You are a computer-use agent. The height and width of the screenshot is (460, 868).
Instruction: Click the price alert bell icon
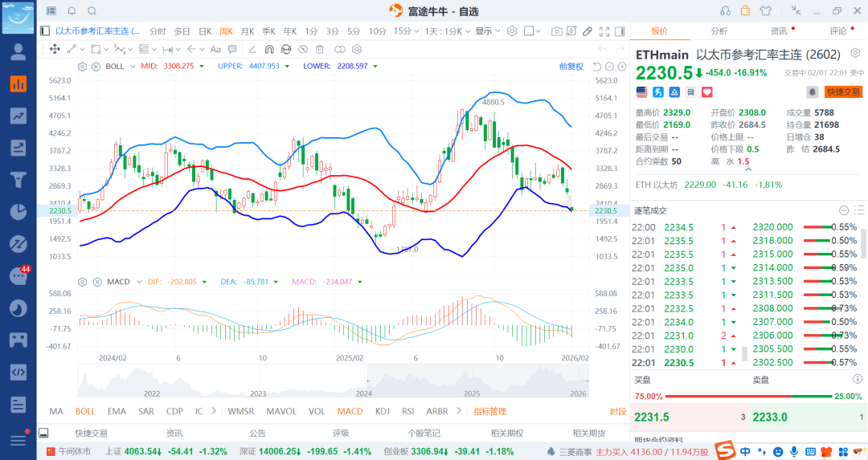[x=813, y=92]
